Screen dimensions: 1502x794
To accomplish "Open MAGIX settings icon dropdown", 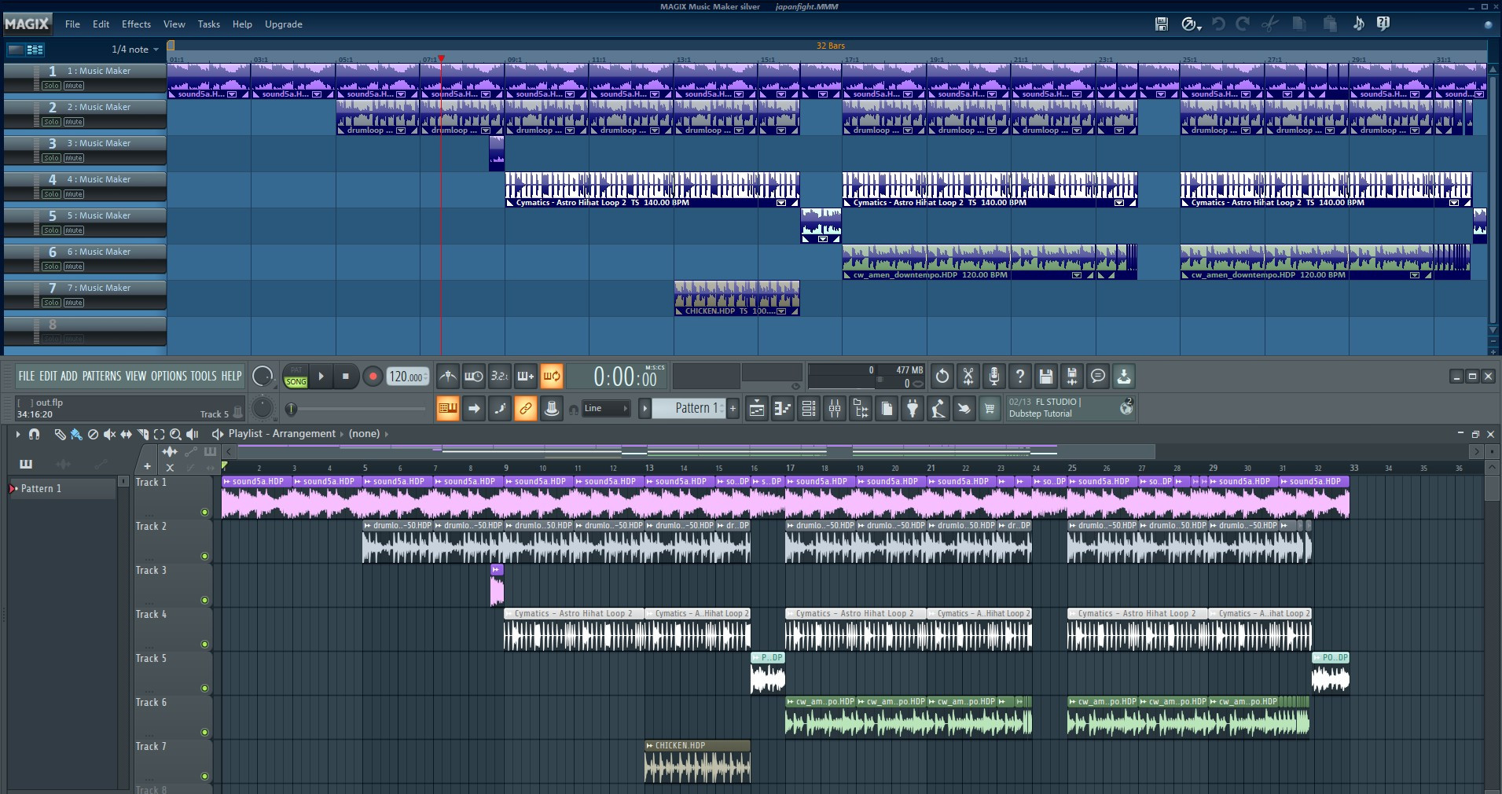I will pyautogui.click(x=1192, y=24).
